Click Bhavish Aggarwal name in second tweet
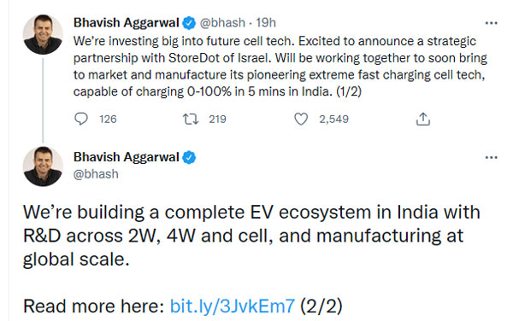513x321 pixels. pyautogui.click(x=127, y=157)
